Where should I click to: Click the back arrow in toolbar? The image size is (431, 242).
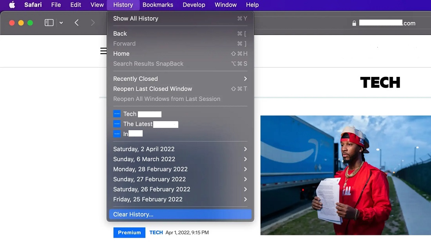[x=77, y=23]
